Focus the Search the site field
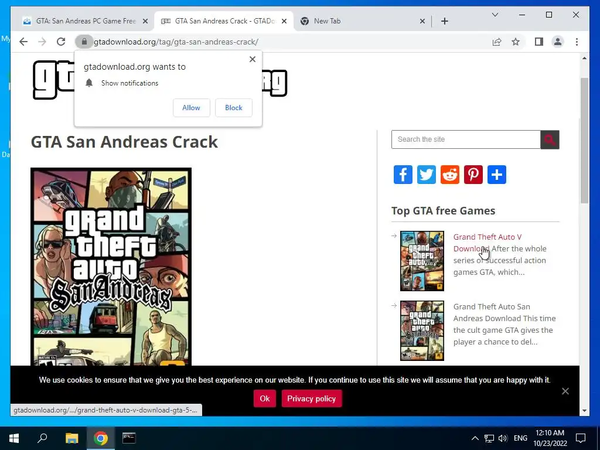Screen dimensions: 600x450 point(466,139)
